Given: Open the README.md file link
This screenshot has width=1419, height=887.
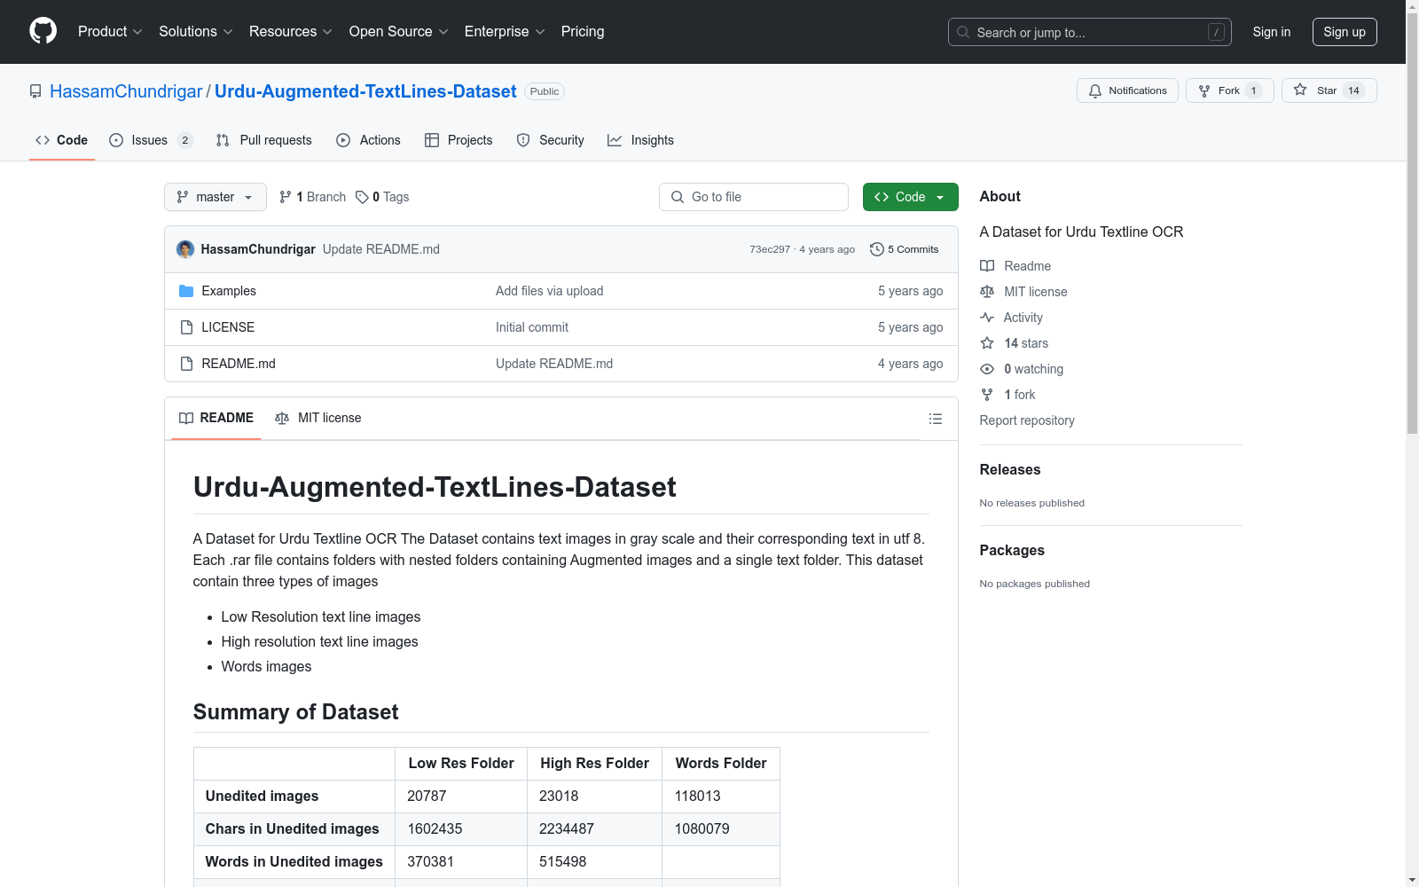Looking at the screenshot, I should [x=239, y=364].
